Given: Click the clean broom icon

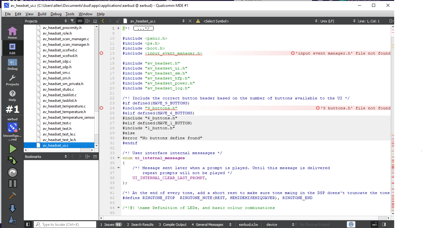Looking at the screenshot, I should point(12,220).
